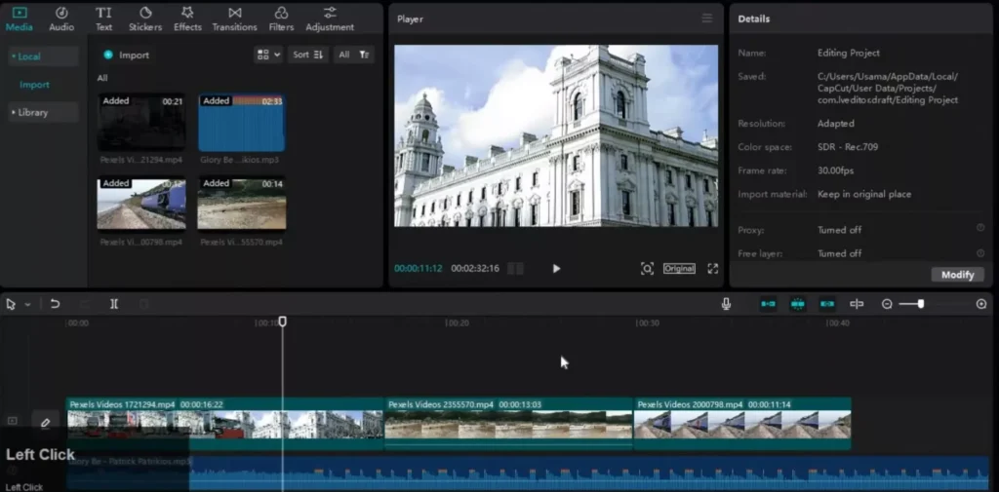
Task: Click the preview quality bars icon
Action: click(515, 269)
